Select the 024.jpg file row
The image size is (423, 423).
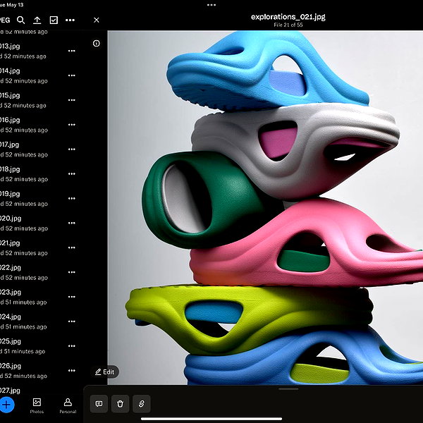(40, 321)
